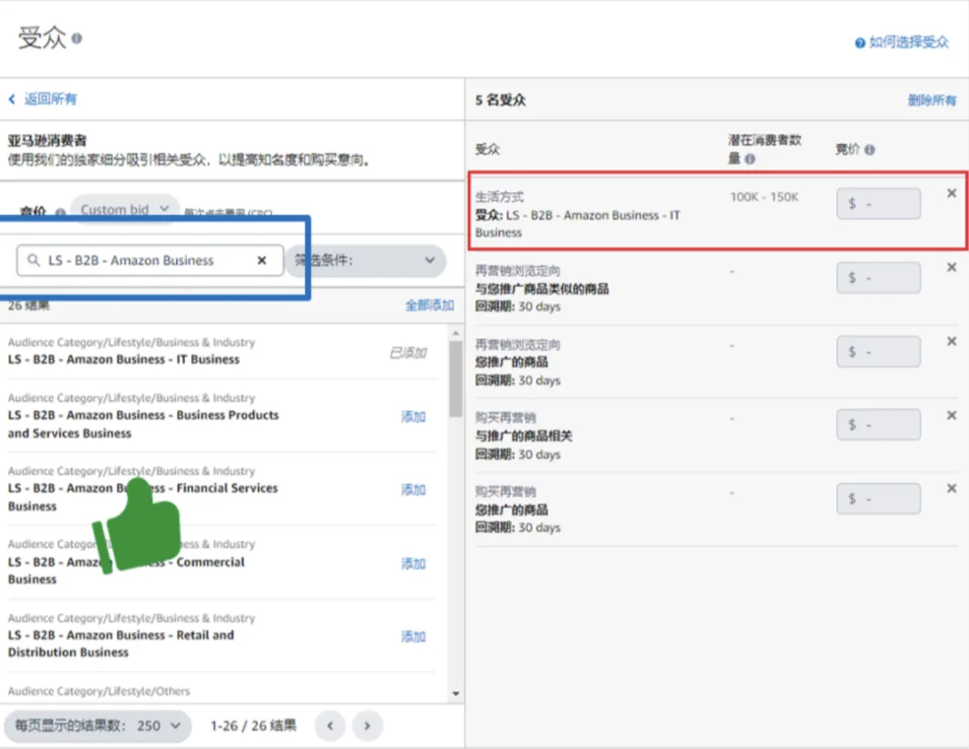
Task: Click 全部添加 to add all results
Action: coord(429,306)
